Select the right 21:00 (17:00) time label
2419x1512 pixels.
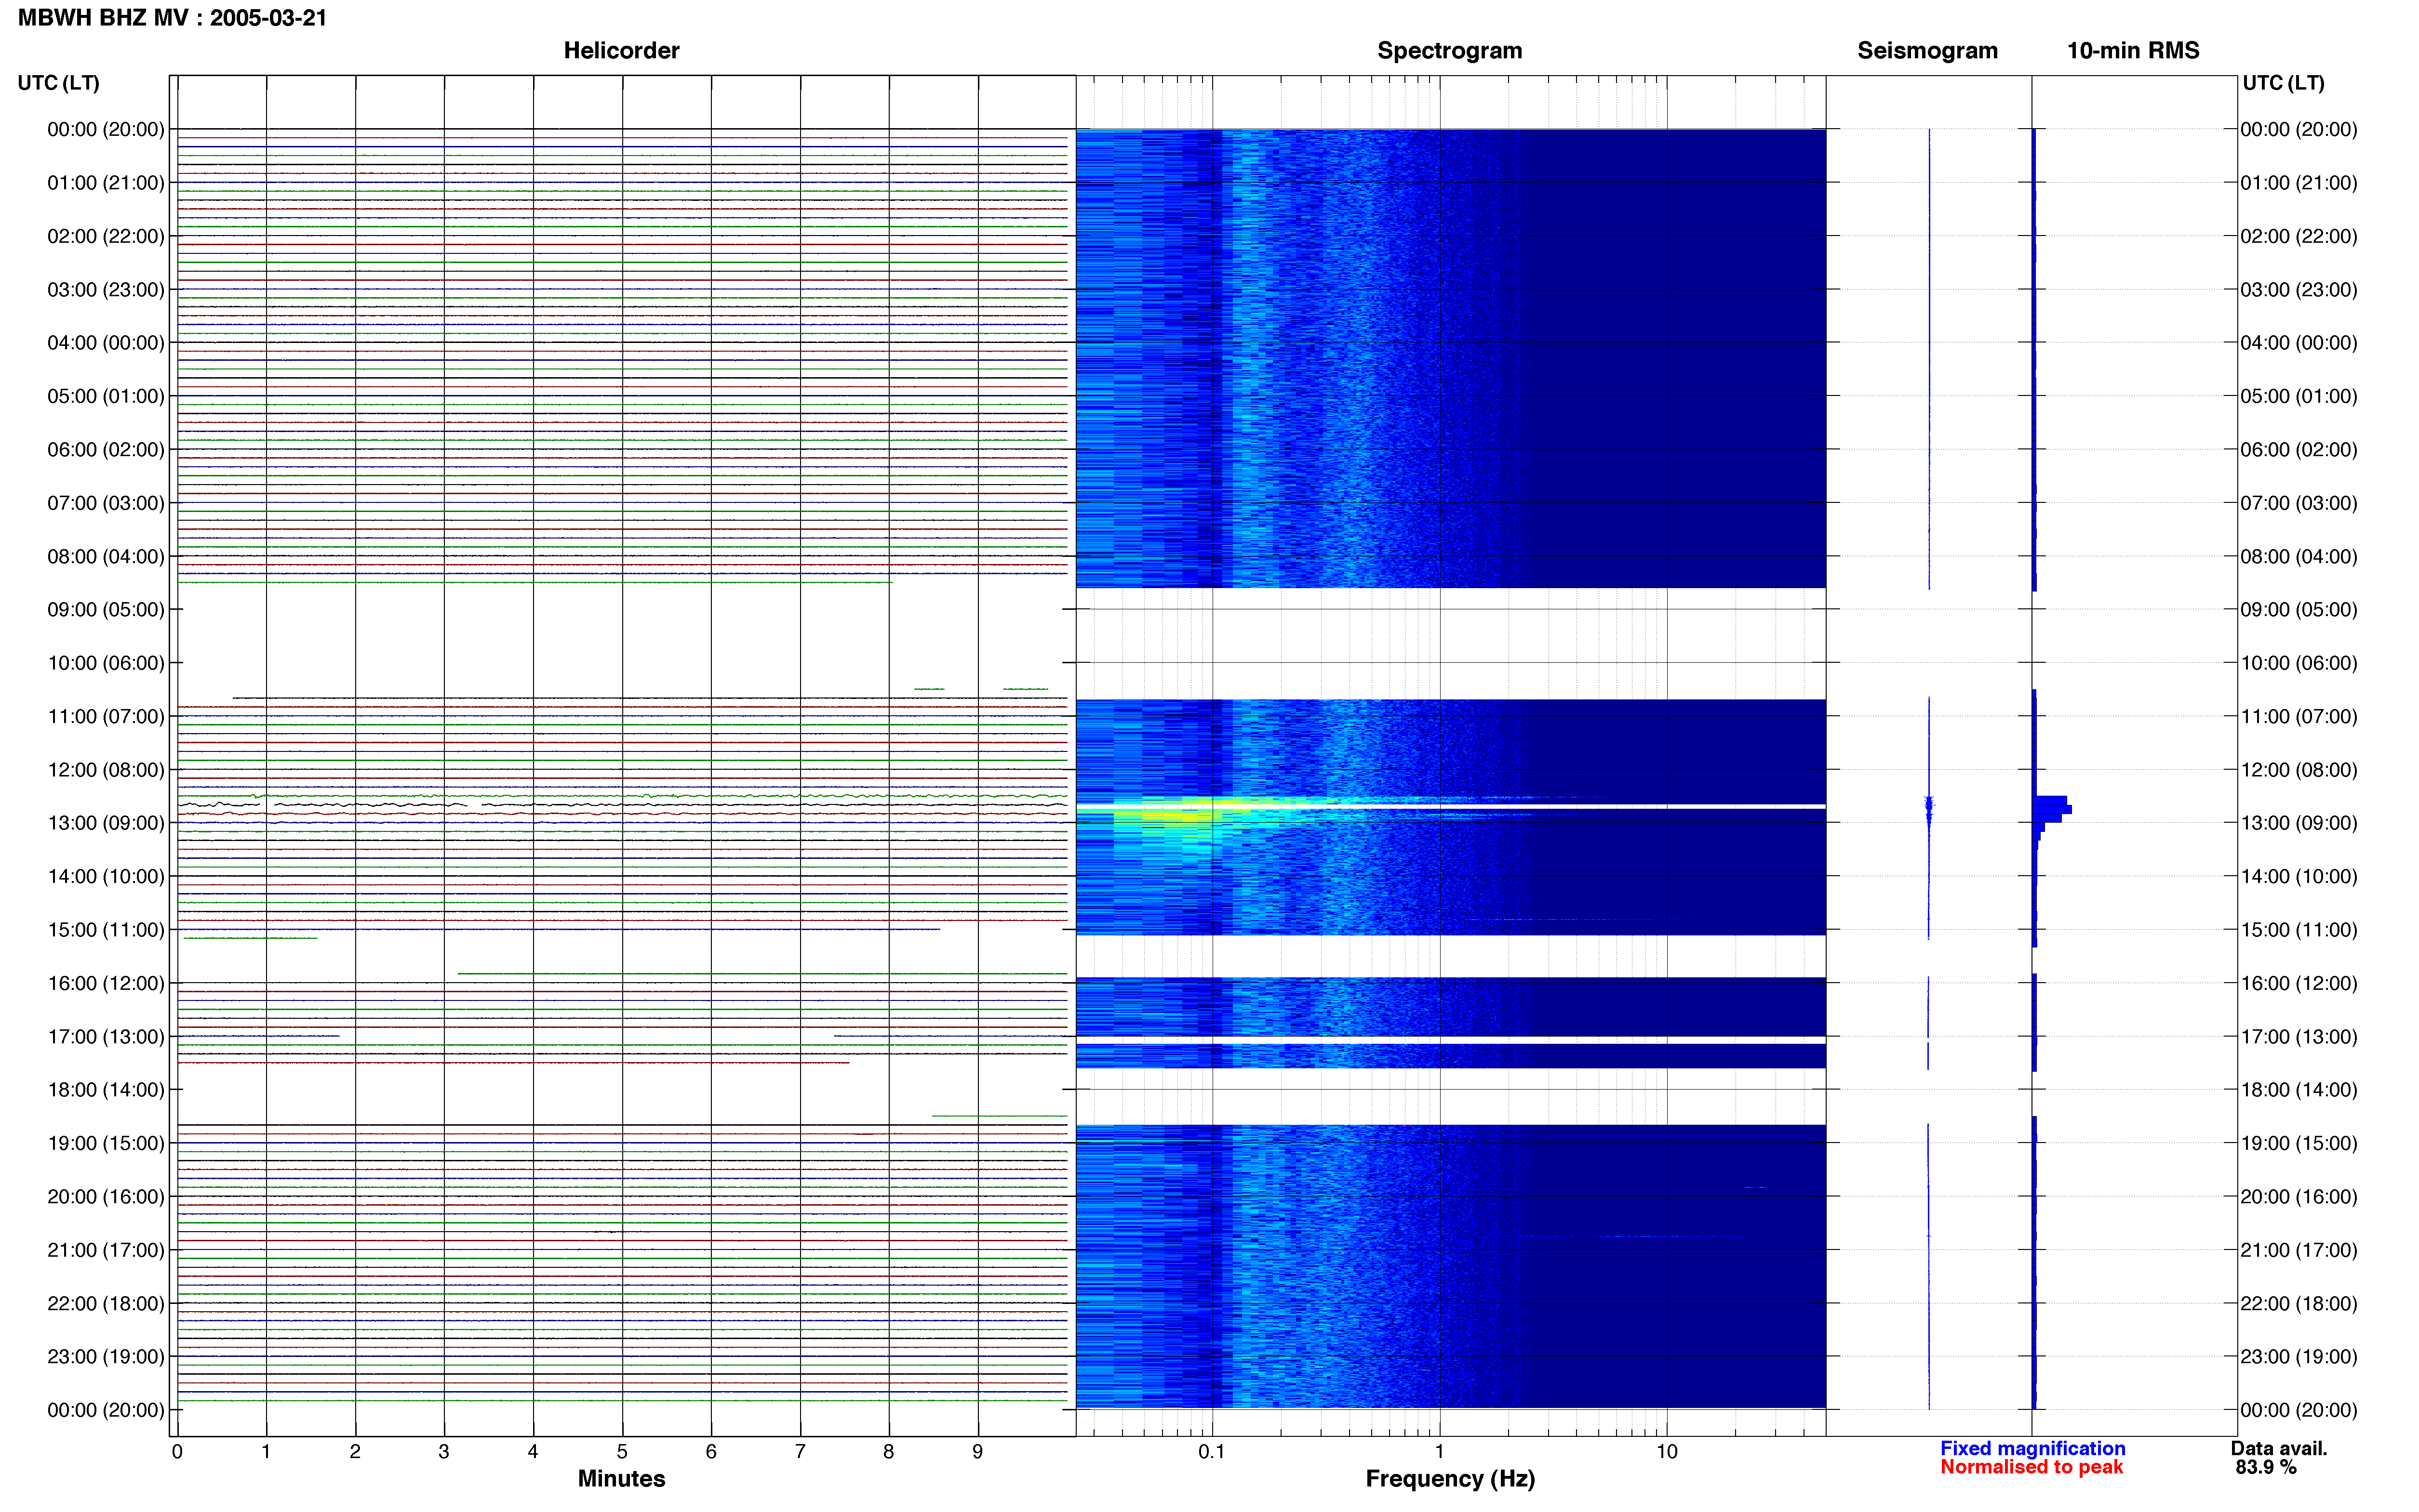pos(2299,1250)
